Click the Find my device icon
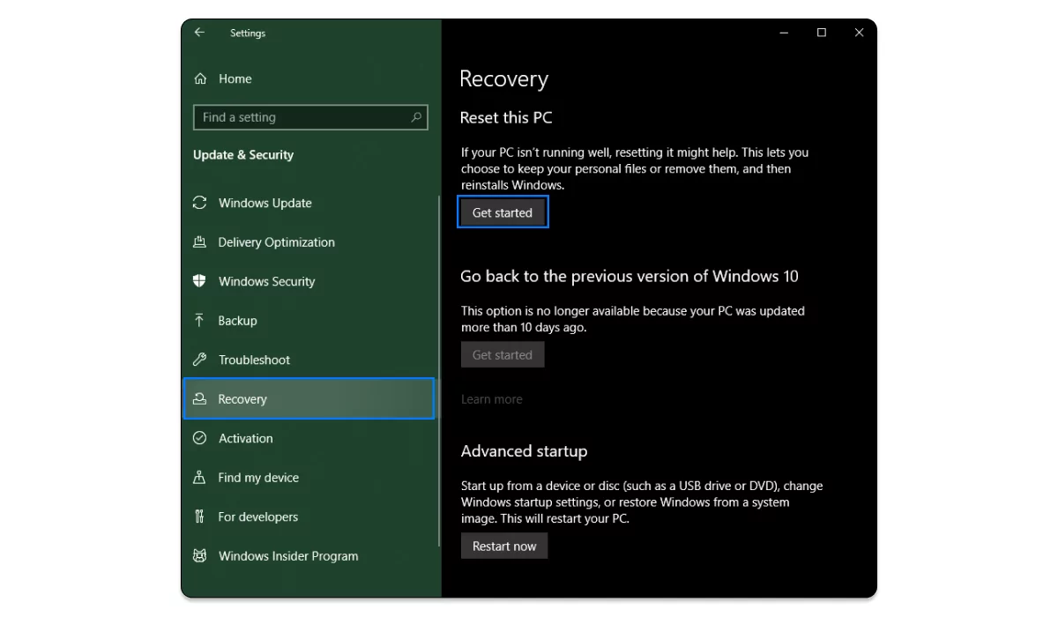The width and height of the screenshot is (1058, 617). 200,478
